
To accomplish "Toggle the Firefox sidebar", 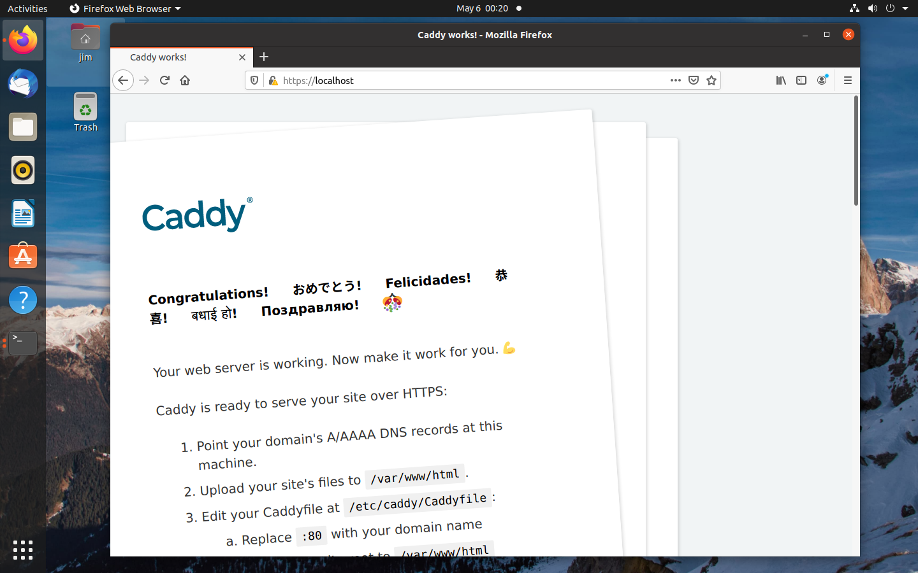I will (801, 80).
